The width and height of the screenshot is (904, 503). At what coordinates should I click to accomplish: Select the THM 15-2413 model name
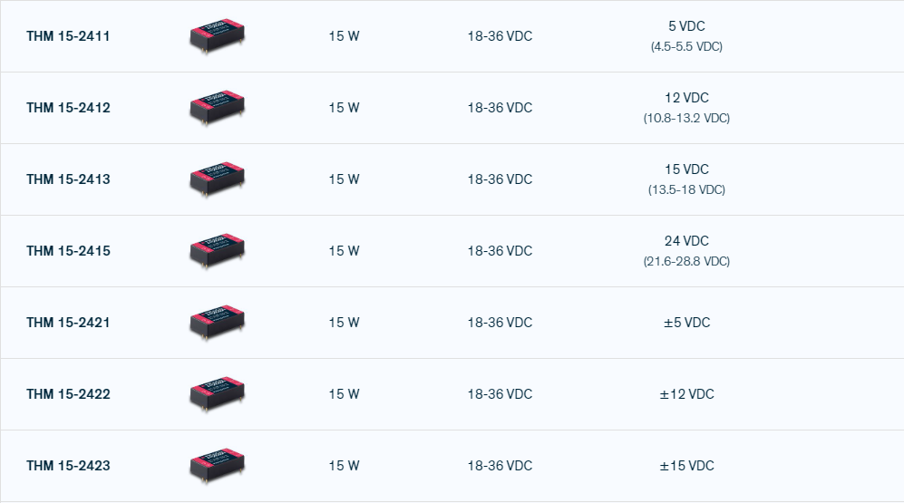[x=68, y=179]
